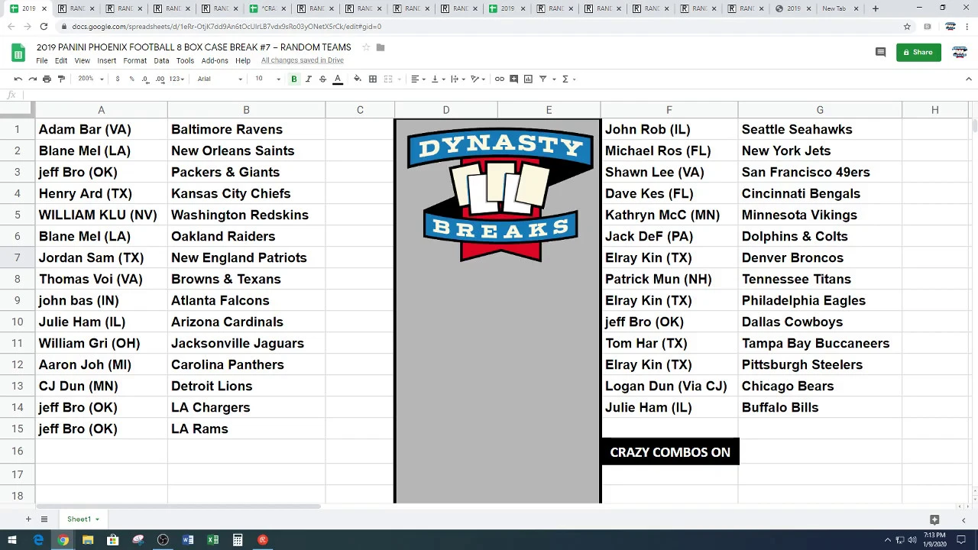Insert a link

(499, 79)
